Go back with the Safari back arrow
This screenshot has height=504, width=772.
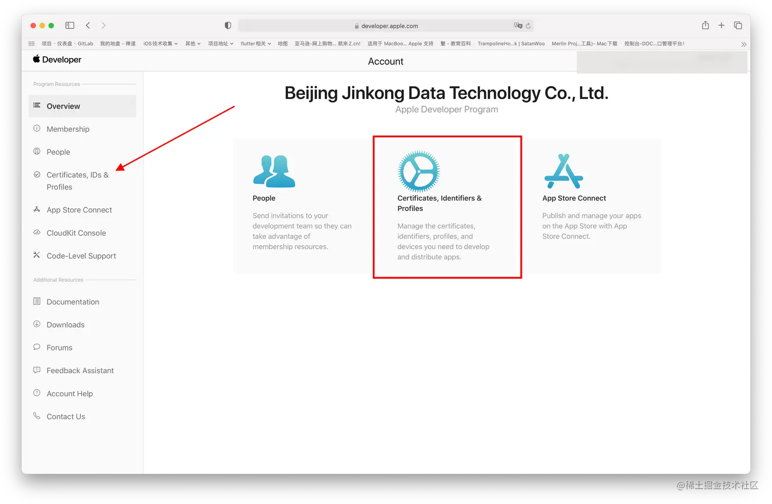[x=88, y=26]
